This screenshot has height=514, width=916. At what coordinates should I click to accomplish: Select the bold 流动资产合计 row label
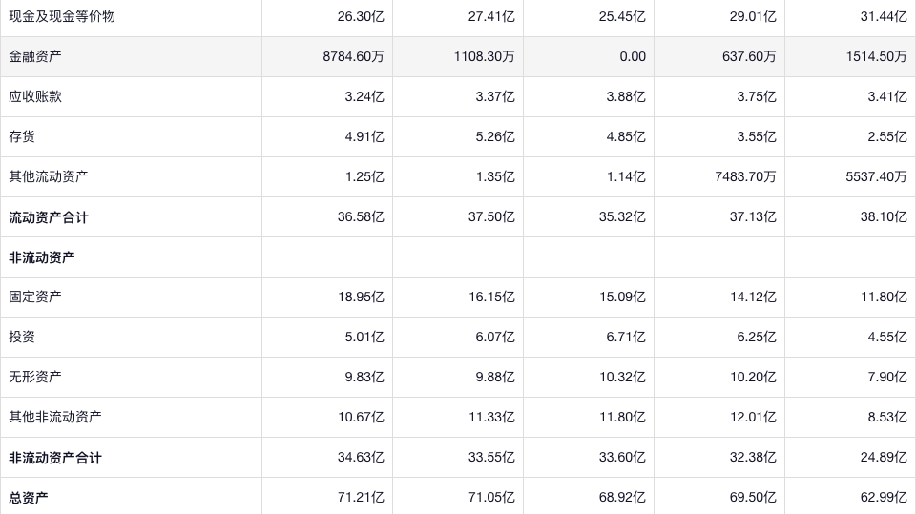tap(49, 217)
